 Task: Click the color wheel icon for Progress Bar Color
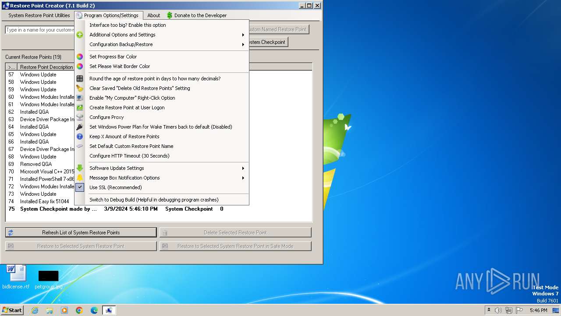[80, 57]
